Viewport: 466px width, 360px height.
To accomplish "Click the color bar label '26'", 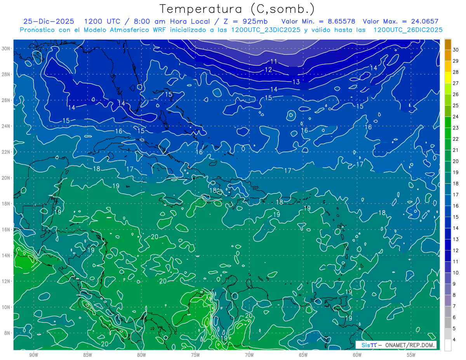I will point(456,94).
